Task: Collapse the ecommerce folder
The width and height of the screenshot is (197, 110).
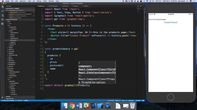Action: tap(10, 68)
